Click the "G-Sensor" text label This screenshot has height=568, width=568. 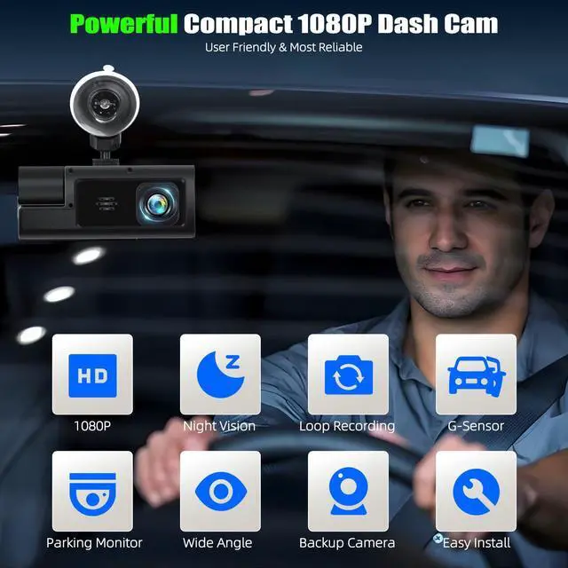(476, 426)
